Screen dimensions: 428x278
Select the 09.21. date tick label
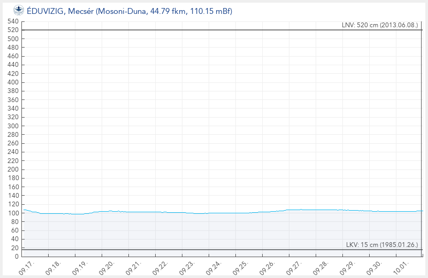tap(132, 267)
